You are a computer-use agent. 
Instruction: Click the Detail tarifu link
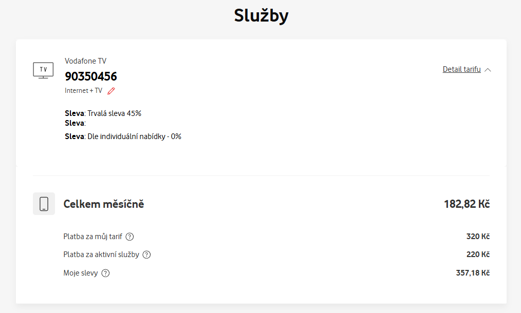pyautogui.click(x=461, y=69)
